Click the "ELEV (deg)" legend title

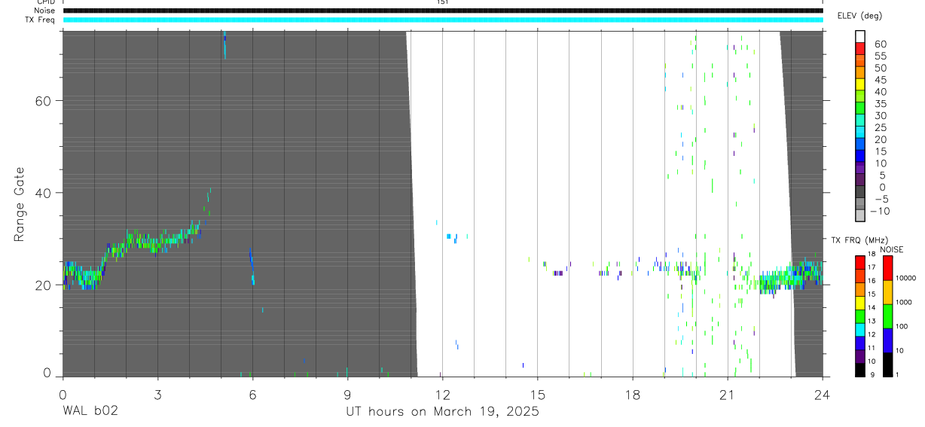click(859, 16)
